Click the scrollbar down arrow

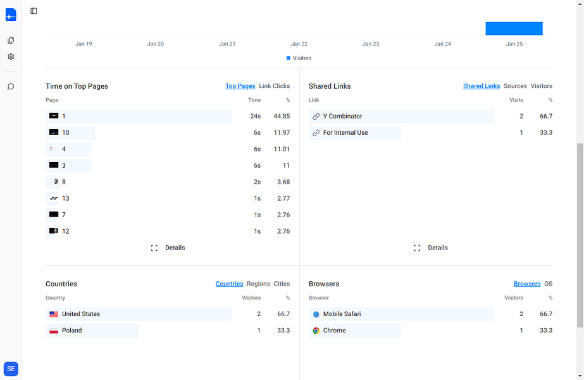tap(580, 376)
